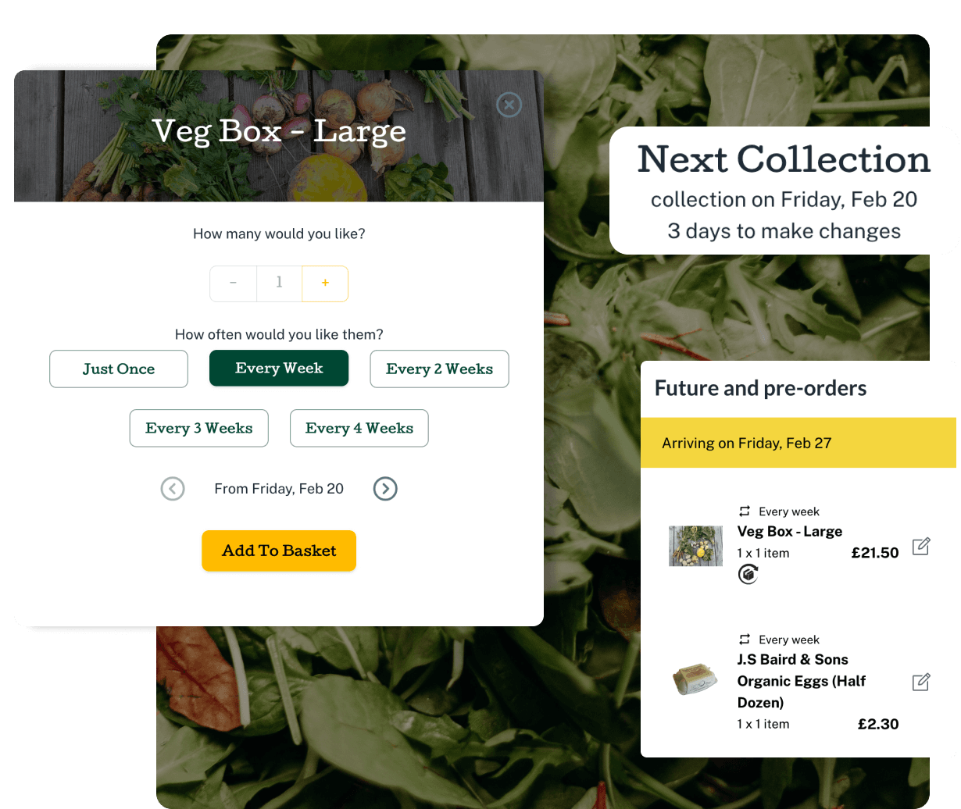Edit the Veg Box - Large order
This screenshot has width=961, height=809.
point(921,546)
